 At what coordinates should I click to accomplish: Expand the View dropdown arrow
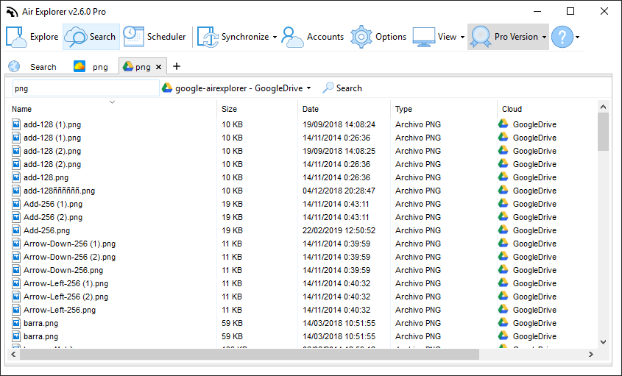(462, 38)
